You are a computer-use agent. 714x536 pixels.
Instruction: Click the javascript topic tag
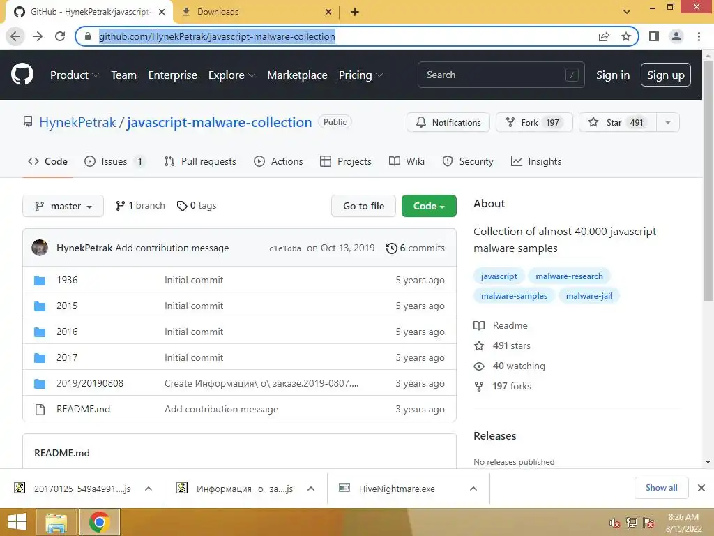click(x=499, y=276)
